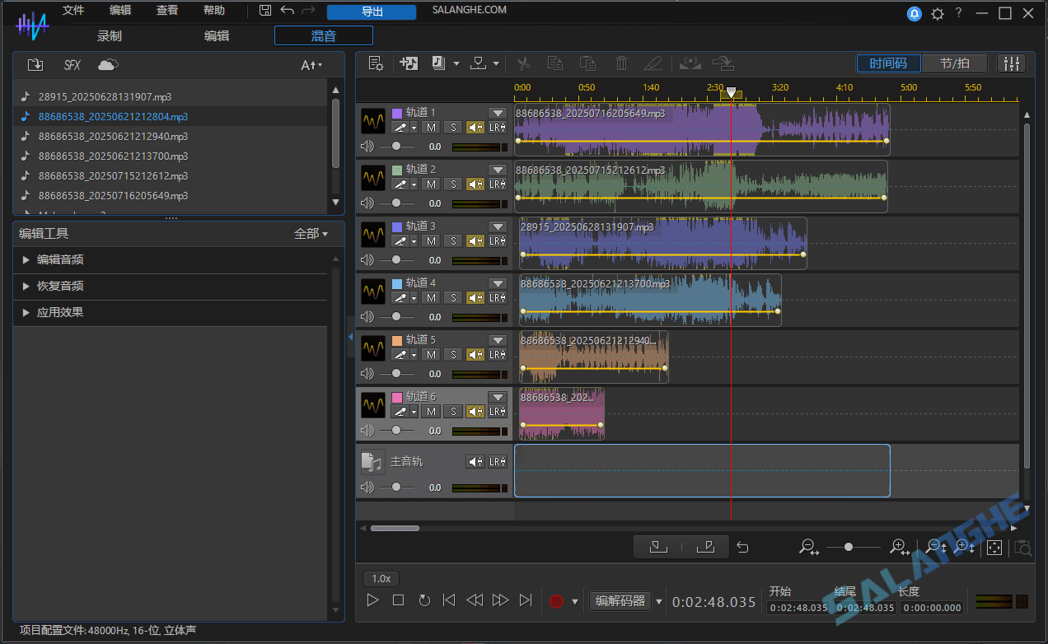
Task: Open the 编解码器 dropdown arrow
Action: point(657,600)
